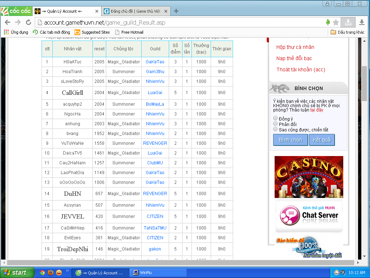Click the media download icon in address bar
The width and height of the screenshot is (370, 278).
tap(348, 22)
